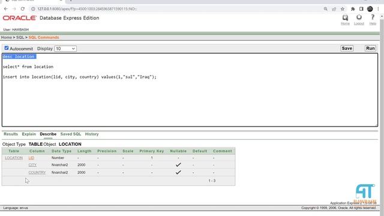
Task: Click the browser address bar URL
Action: pyautogui.click(x=87, y=9)
